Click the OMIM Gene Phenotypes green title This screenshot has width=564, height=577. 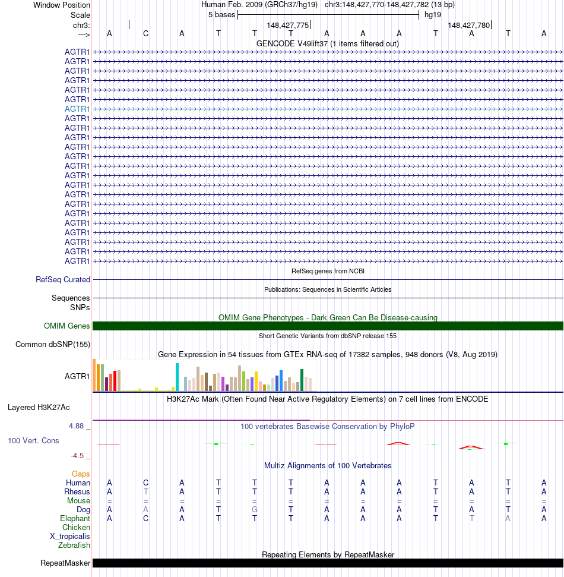click(328, 317)
